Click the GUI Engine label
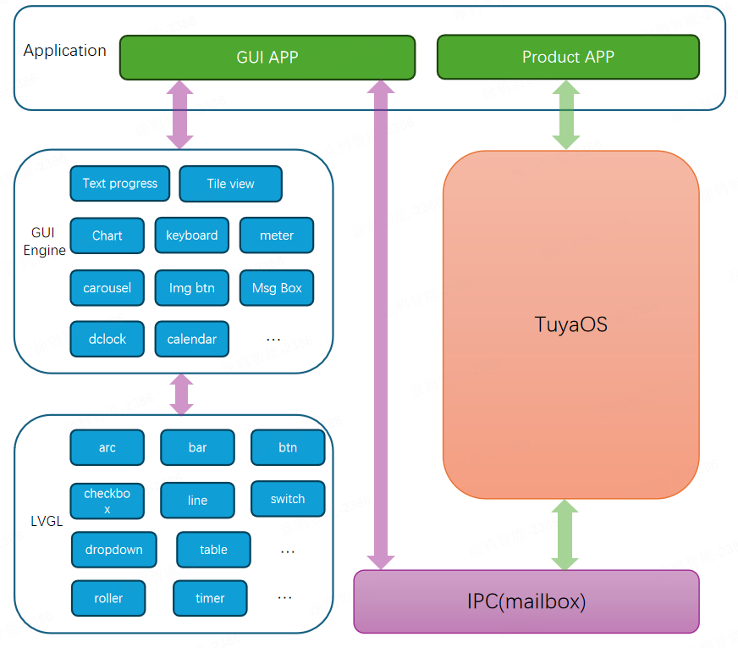Viewport: 738px width, 648px height. point(44,241)
